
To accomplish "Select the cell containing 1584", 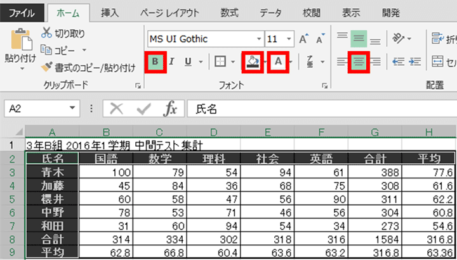I will (x=375, y=239).
